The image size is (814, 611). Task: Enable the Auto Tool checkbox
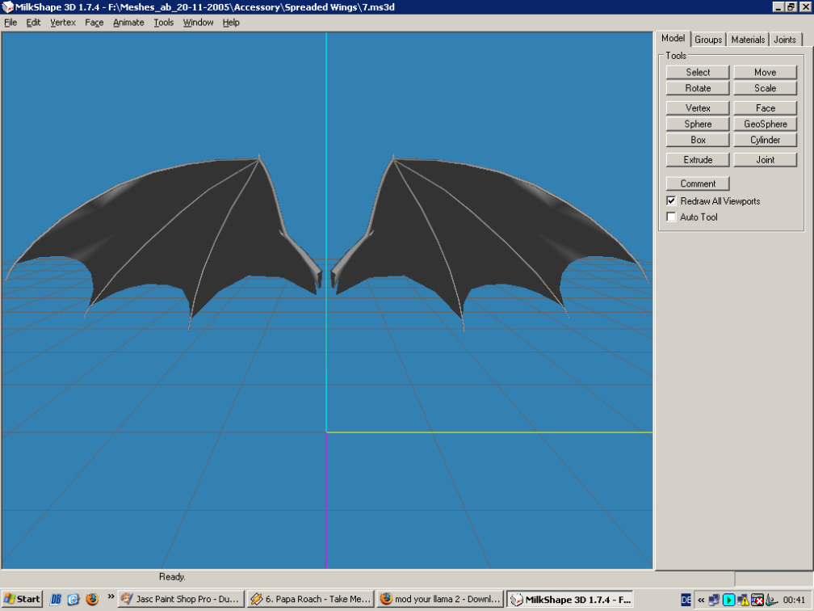click(671, 217)
